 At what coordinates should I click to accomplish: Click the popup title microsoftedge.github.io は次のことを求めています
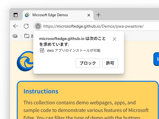click(x=72, y=41)
